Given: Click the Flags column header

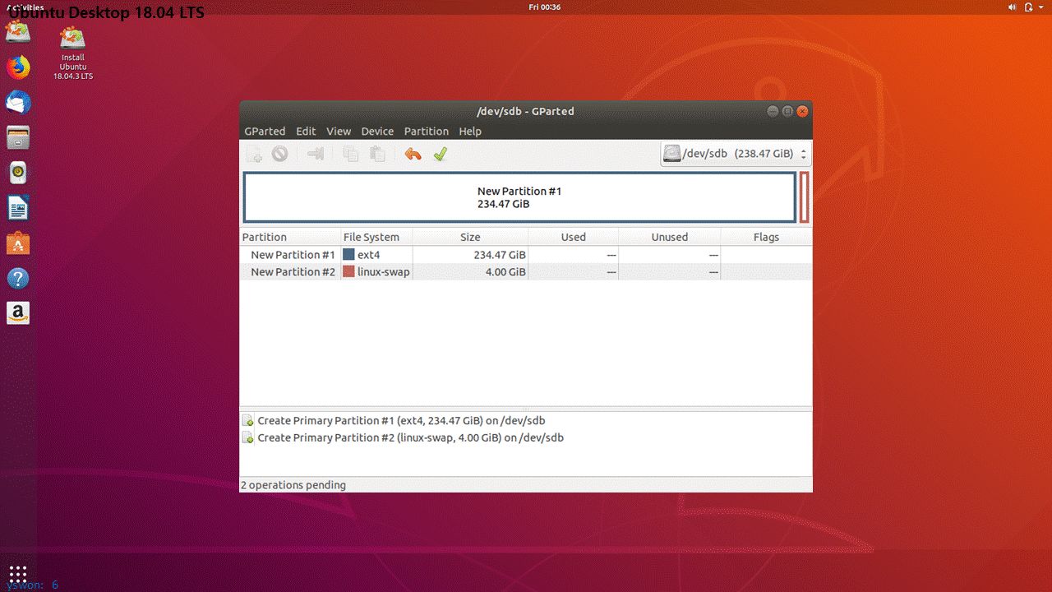Looking at the screenshot, I should tap(766, 237).
